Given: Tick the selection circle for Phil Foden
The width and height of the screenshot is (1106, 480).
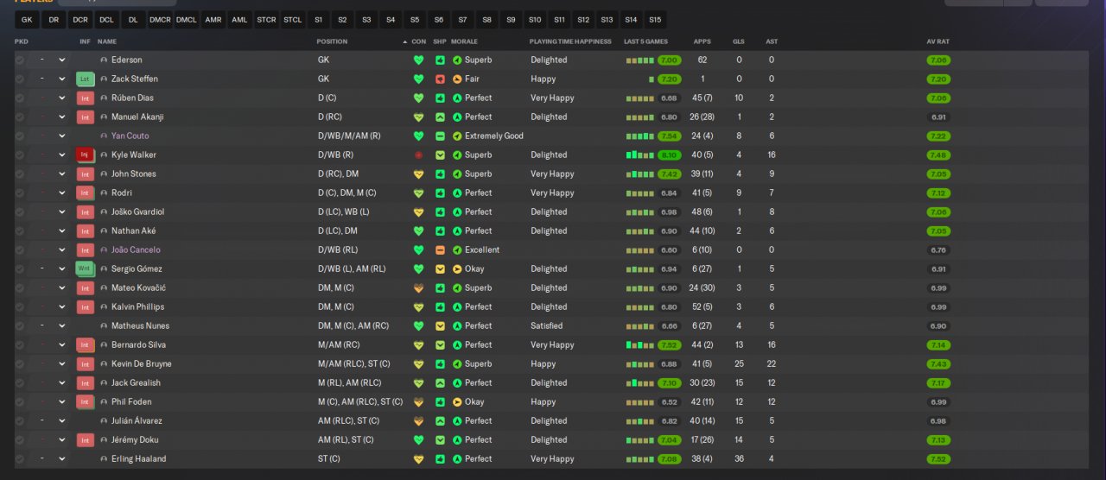Looking at the screenshot, I should point(20,402).
